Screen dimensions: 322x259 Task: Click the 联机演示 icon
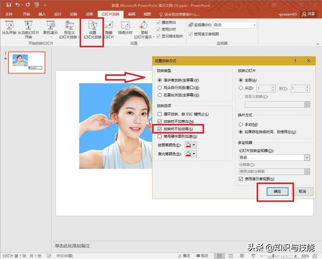coord(50,25)
